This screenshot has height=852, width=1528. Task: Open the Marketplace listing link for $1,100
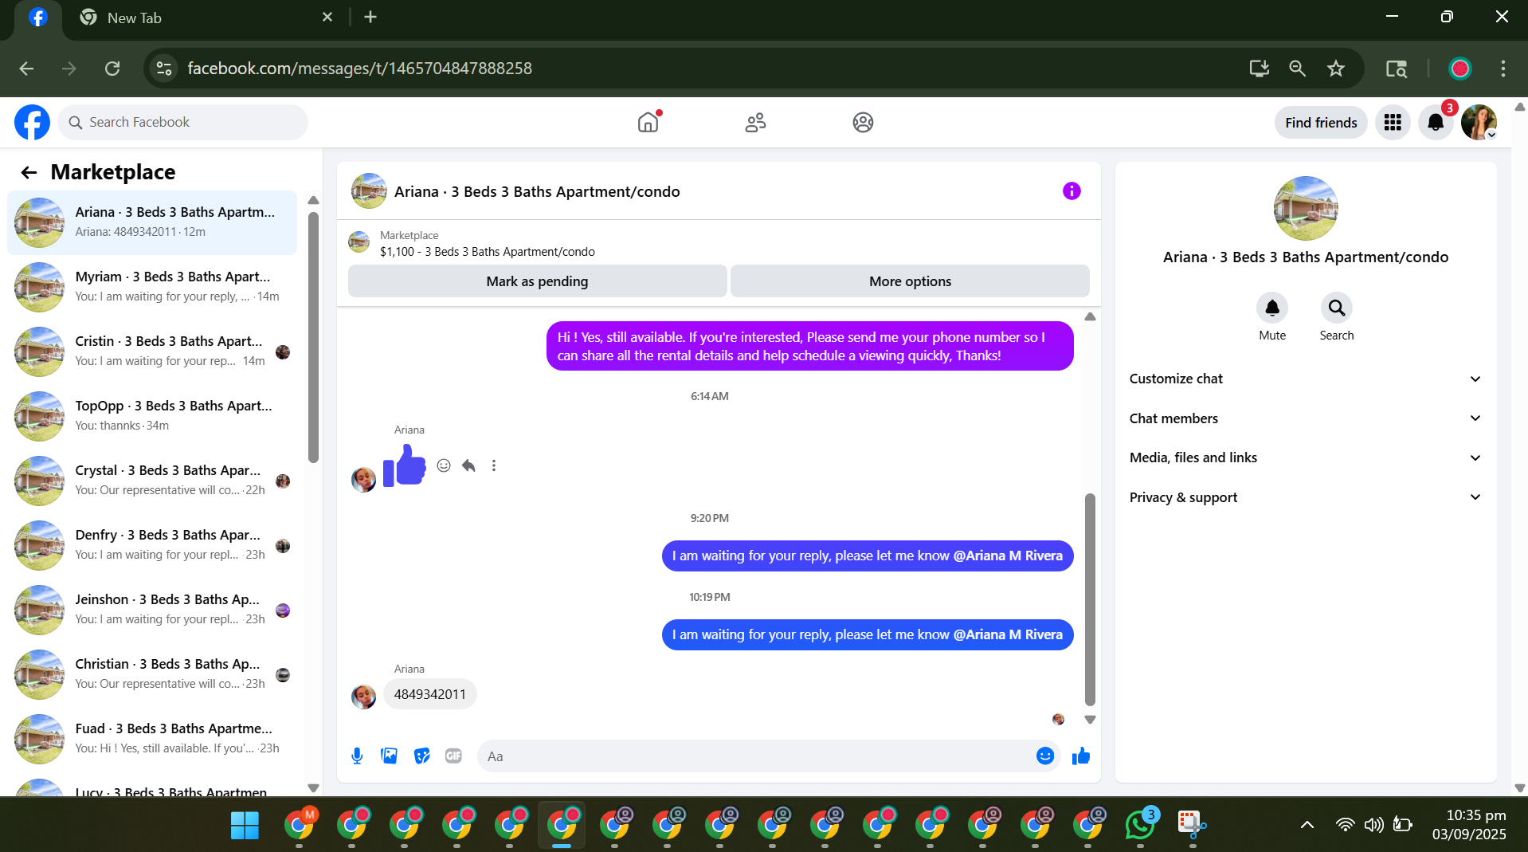[488, 252]
